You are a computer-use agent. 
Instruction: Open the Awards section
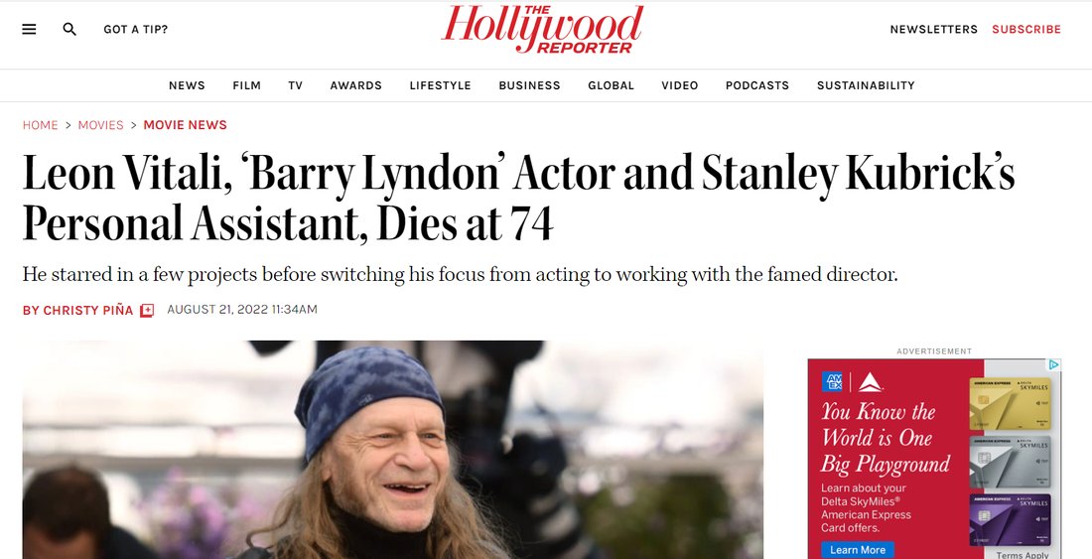point(355,85)
